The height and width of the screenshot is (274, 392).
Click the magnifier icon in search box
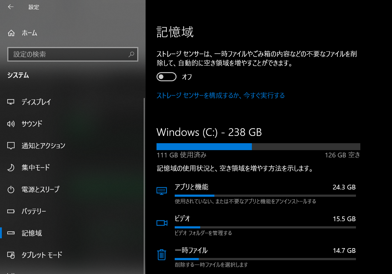[x=131, y=54]
